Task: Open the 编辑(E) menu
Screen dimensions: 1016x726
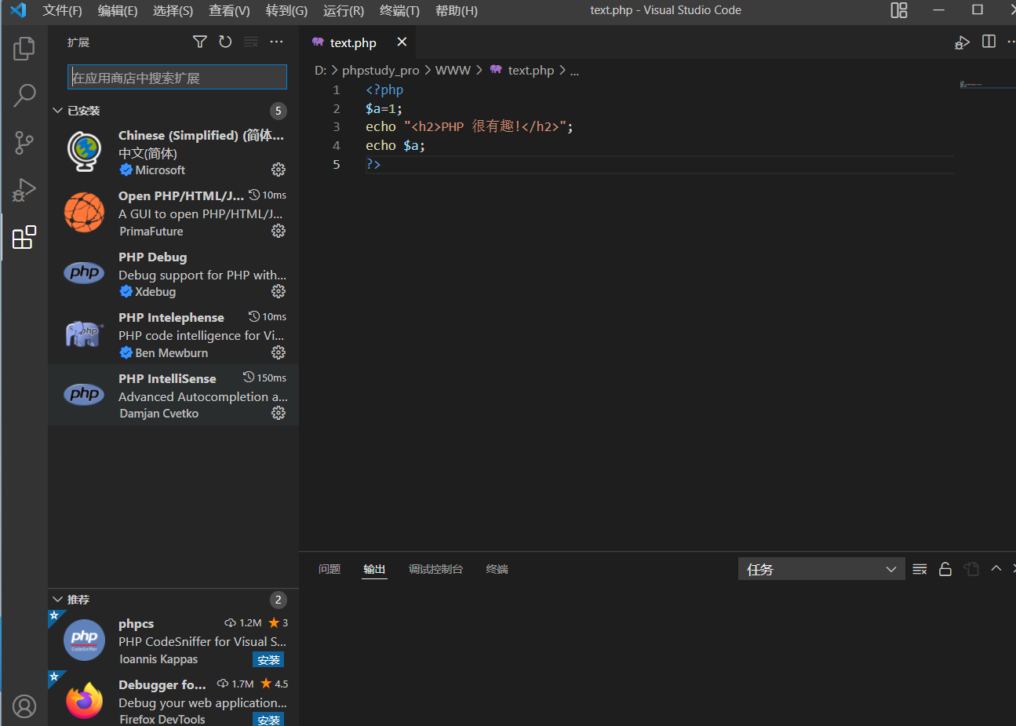Action: click(118, 10)
